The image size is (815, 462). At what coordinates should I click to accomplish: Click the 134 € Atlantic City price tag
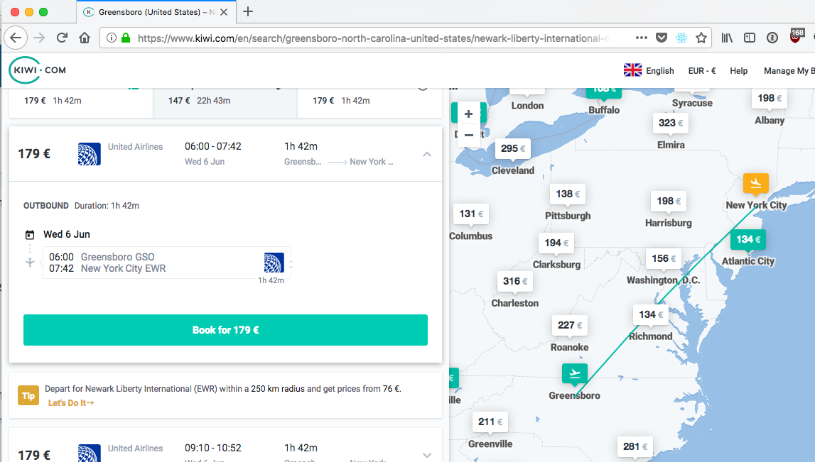(x=748, y=239)
